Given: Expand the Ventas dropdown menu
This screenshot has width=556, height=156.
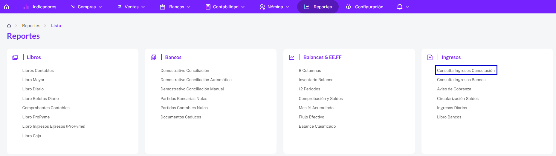Looking at the screenshot, I should tap(131, 7).
